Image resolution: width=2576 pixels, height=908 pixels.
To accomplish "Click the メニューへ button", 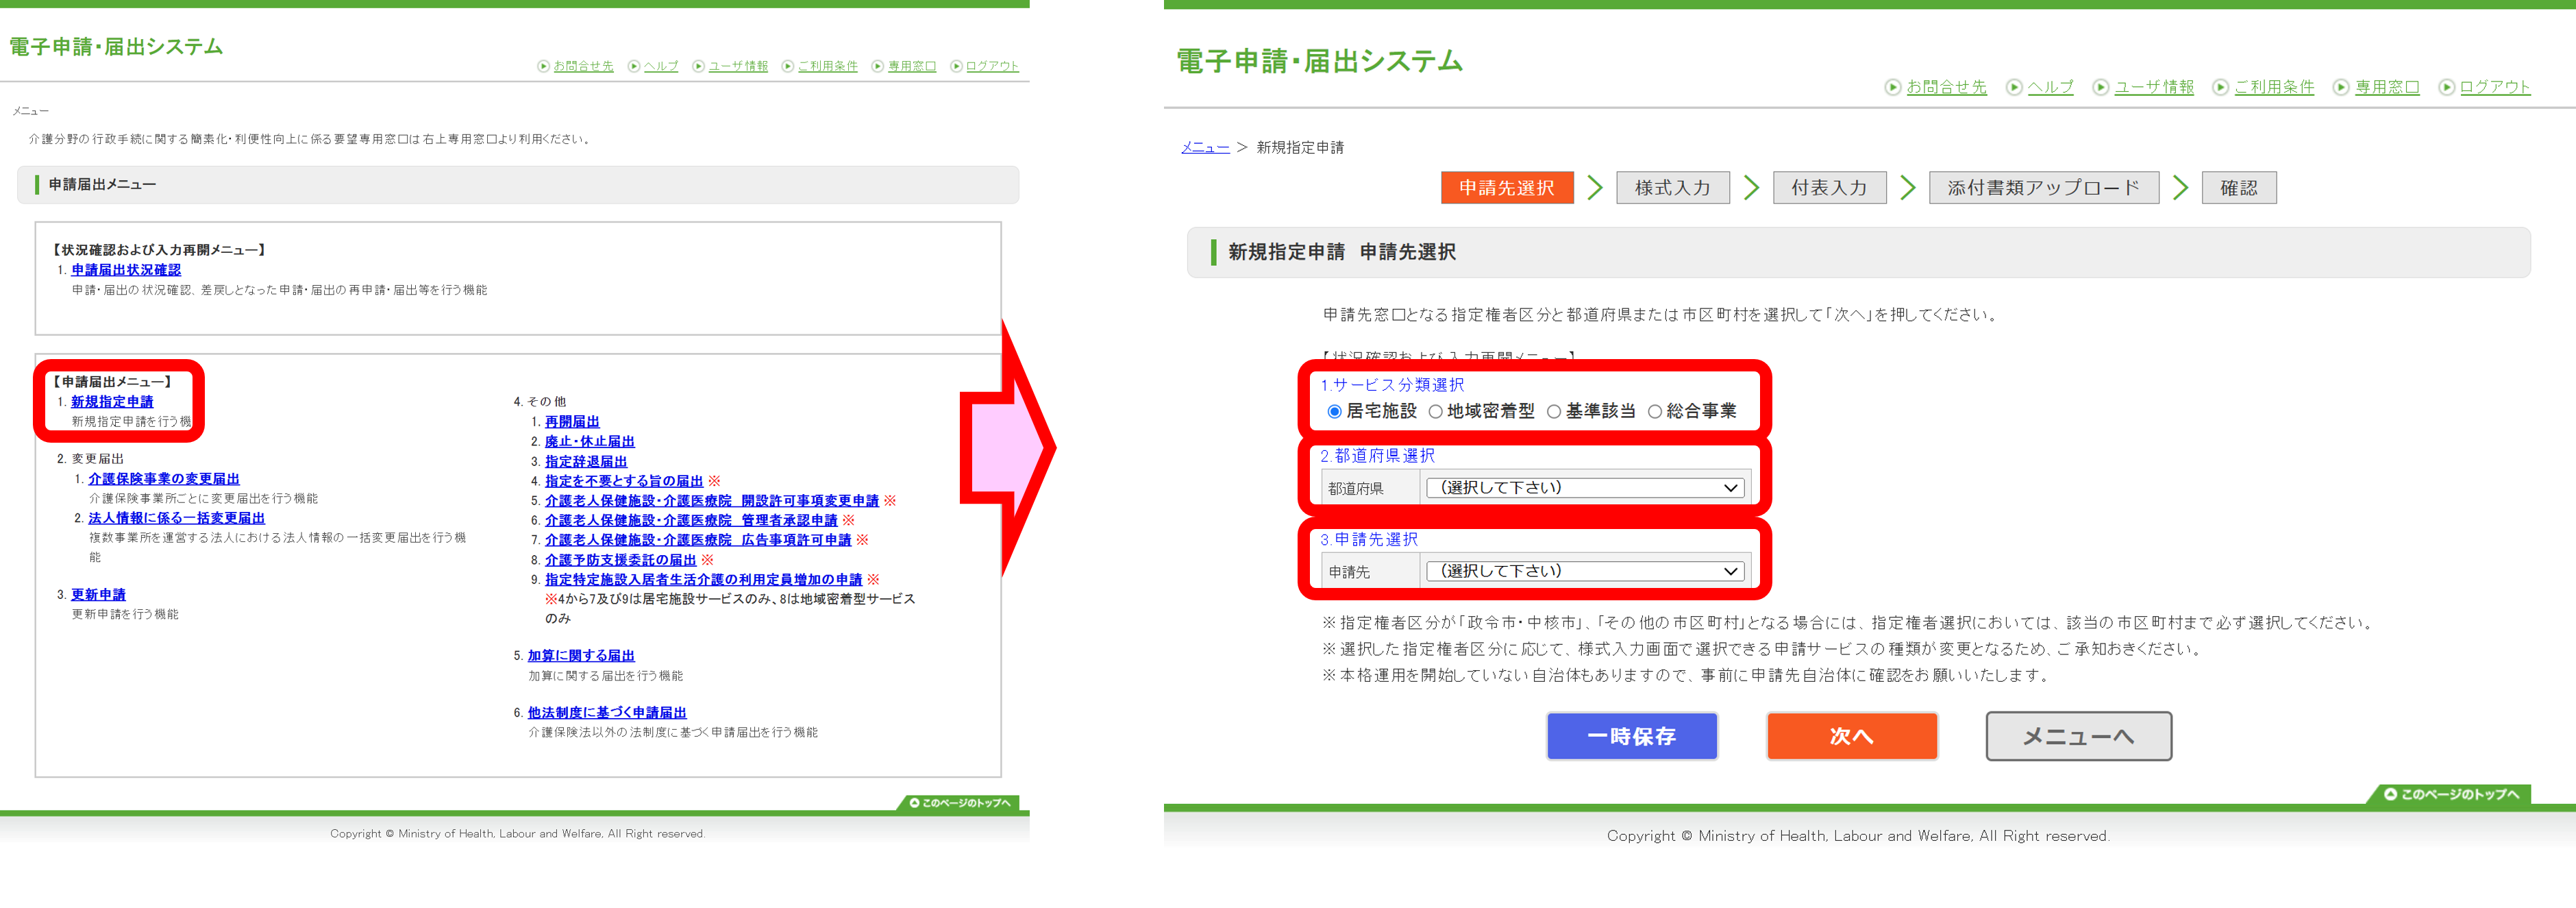I will pos(2078,736).
